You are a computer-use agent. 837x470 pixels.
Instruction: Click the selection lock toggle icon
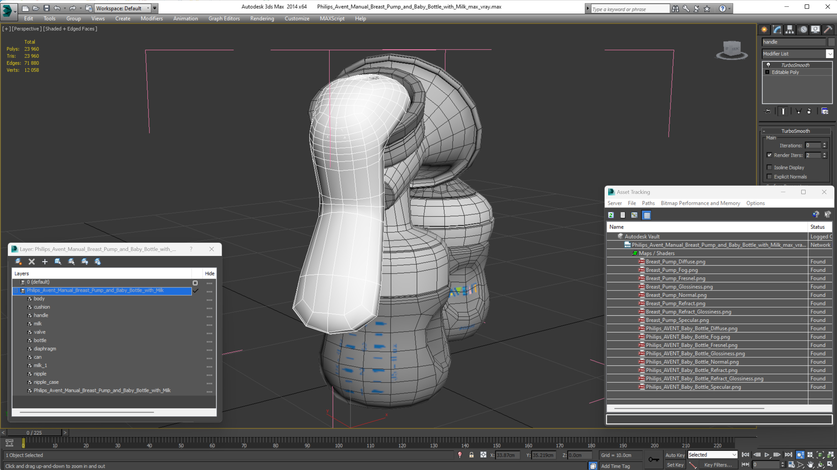coord(471,455)
